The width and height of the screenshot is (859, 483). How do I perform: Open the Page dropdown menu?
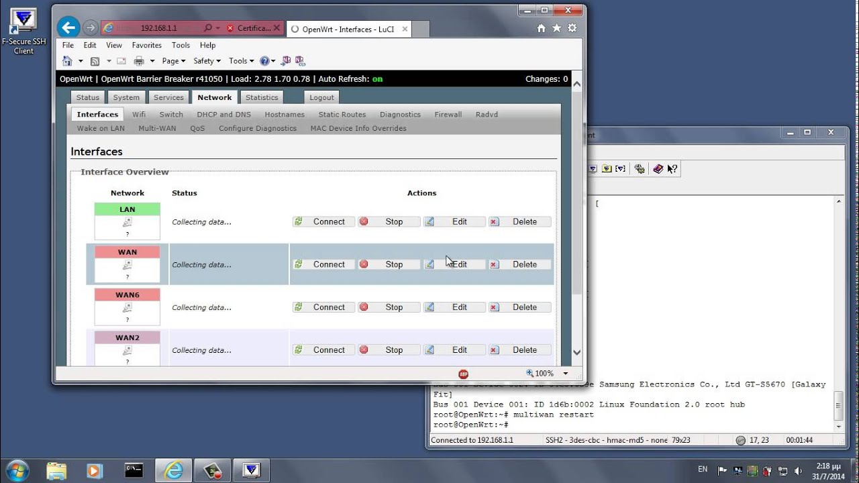coord(174,61)
